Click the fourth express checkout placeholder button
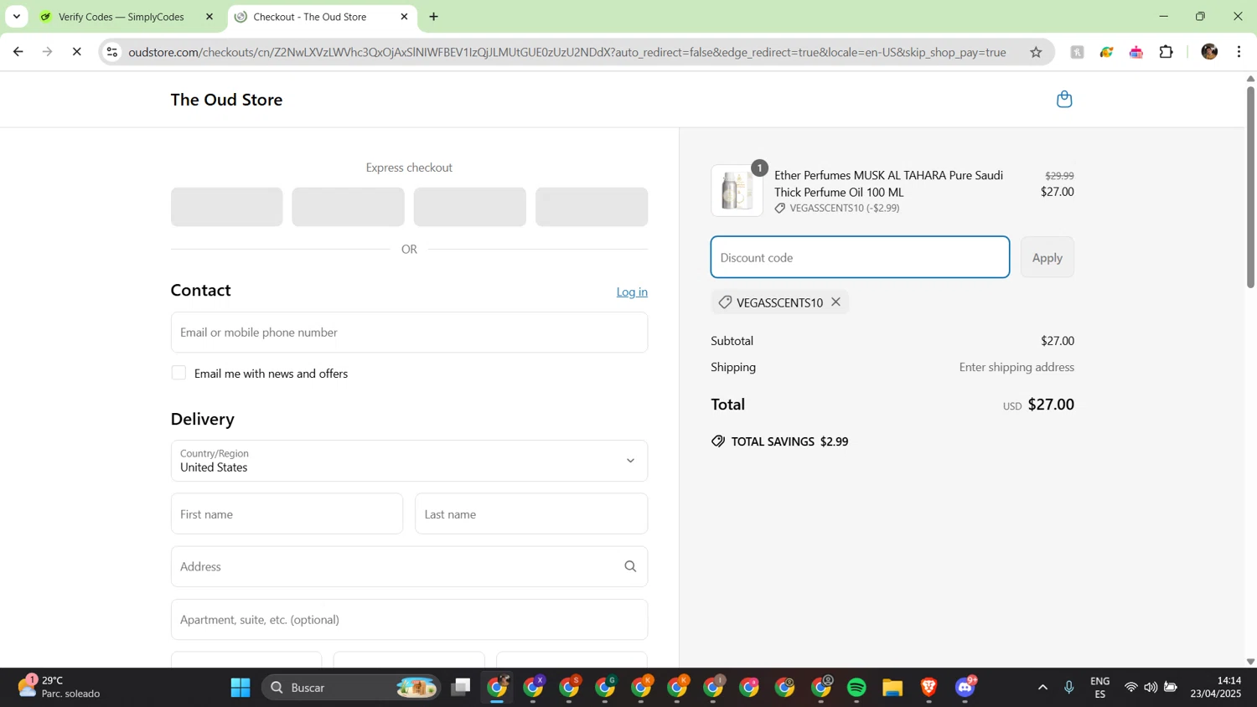Screen dimensions: 1257x707 (592, 207)
